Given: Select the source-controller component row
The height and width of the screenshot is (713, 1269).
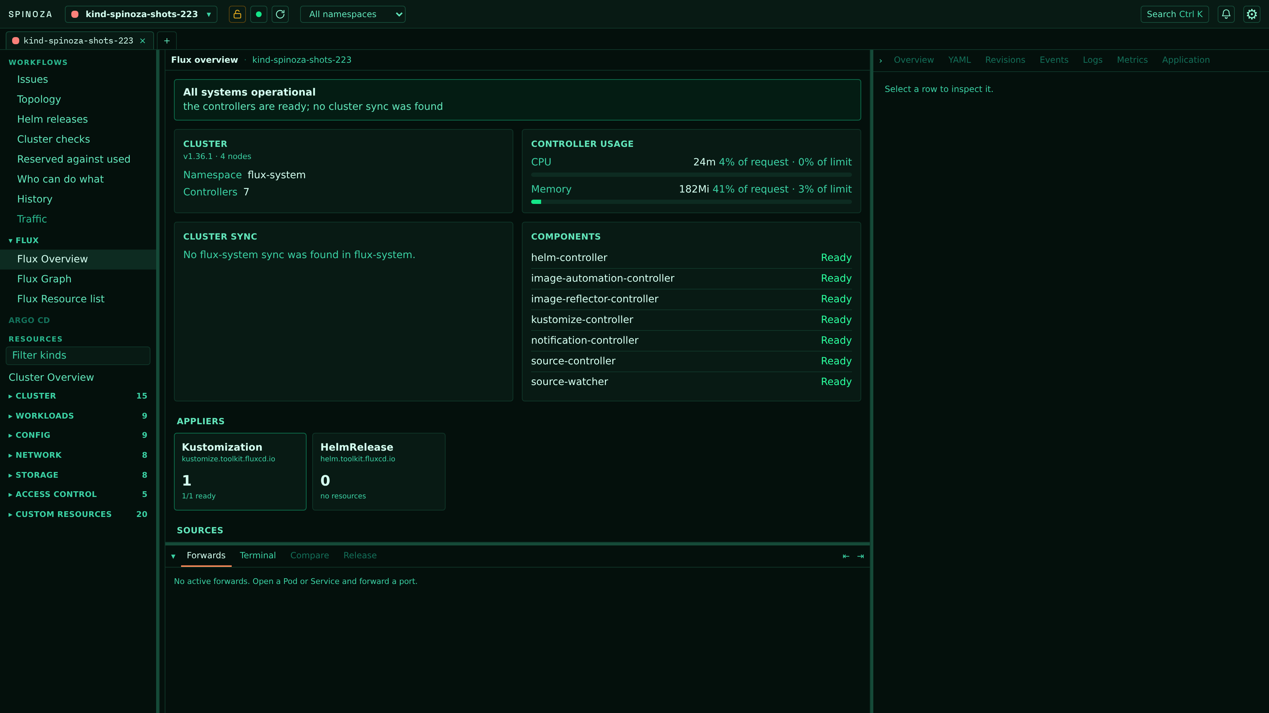Looking at the screenshot, I should [691, 361].
